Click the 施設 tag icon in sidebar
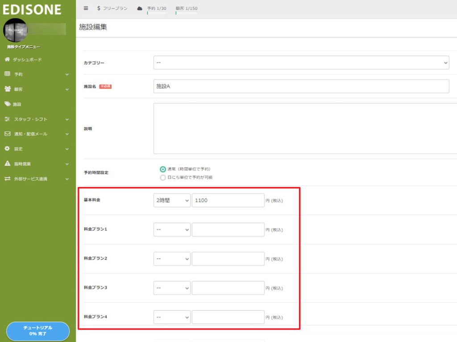 click(8, 104)
